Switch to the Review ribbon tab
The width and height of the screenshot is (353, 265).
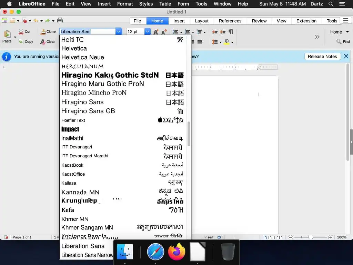(x=259, y=21)
